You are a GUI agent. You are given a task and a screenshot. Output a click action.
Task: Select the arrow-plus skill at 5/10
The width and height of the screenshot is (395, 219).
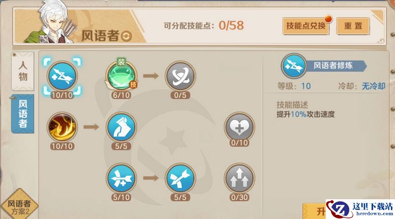coord(121,178)
